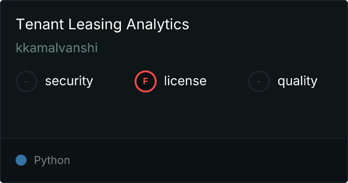The width and height of the screenshot is (348, 183).
Task: Open the Tenant Leasing Analytics title link
Action: tap(102, 24)
